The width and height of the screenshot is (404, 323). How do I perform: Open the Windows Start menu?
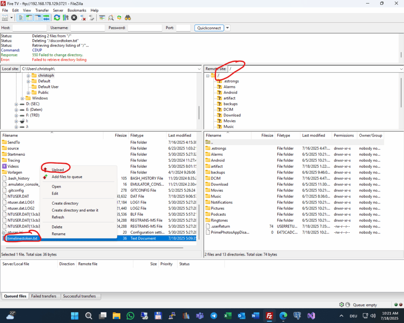(75, 316)
